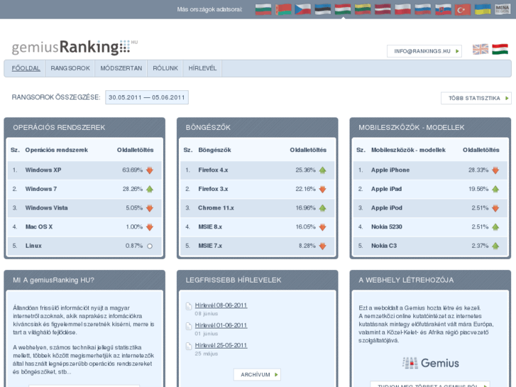The height and width of the screenshot is (387, 516).
Task: Go to the FŐOLDAL menu item
Action: pyautogui.click(x=26, y=68)
